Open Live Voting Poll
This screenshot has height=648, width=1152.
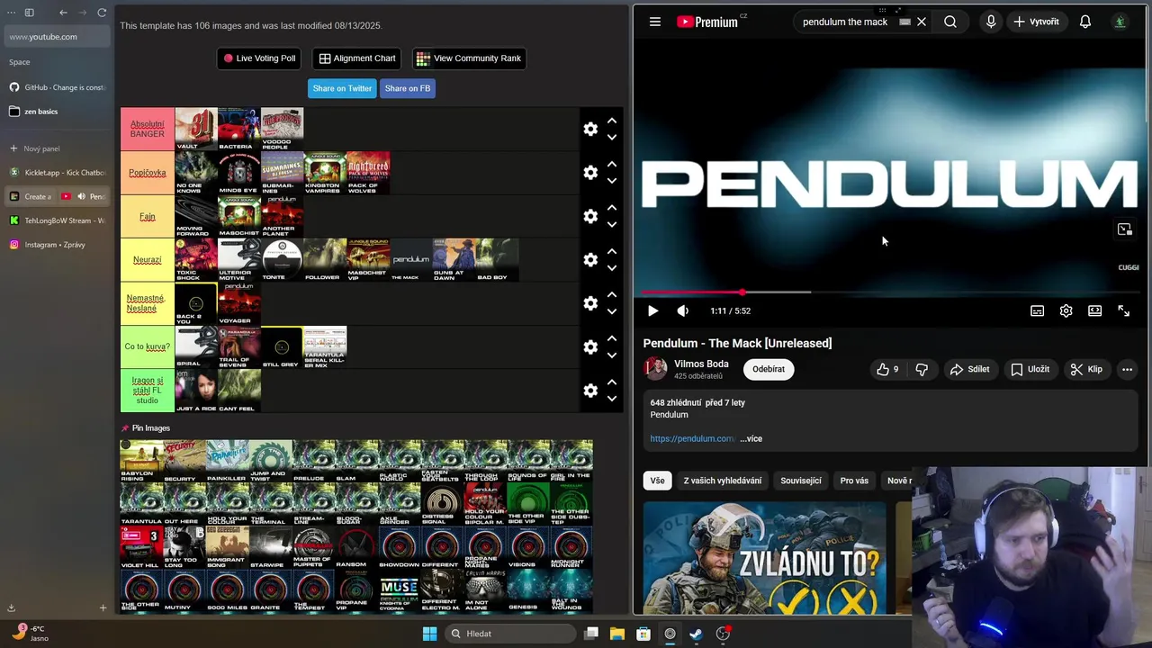coord(259,58)
